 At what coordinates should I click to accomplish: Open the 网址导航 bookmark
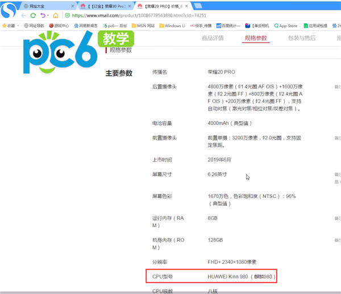(x=34, y=26)
